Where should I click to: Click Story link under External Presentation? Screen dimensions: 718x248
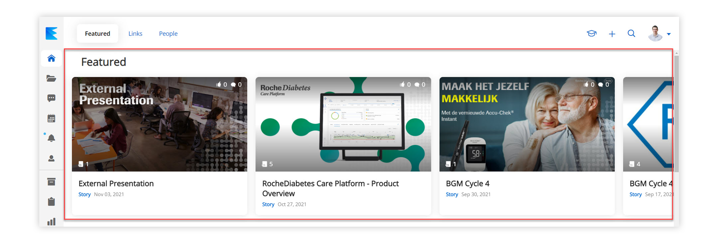85,194
